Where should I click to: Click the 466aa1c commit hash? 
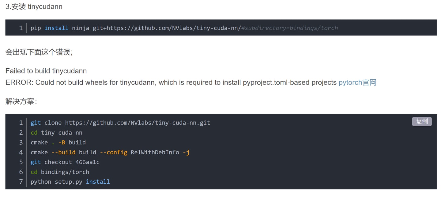click(x=87, y=162)
